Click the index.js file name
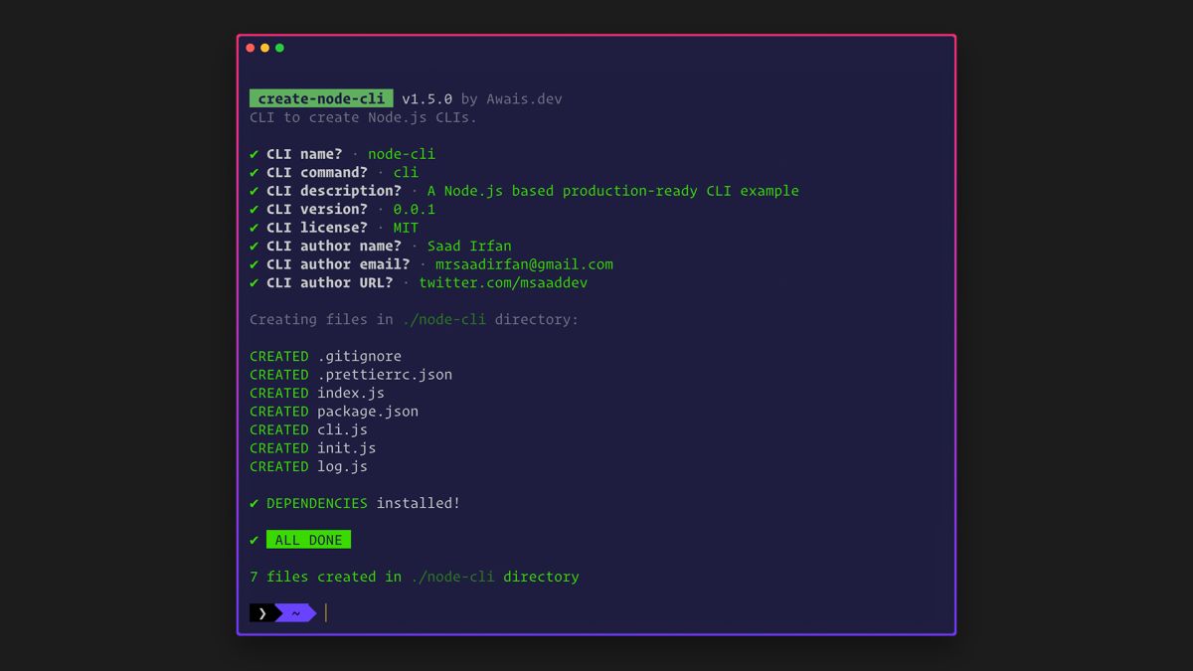Screen dimensions: 1193x671 point(351,393)
